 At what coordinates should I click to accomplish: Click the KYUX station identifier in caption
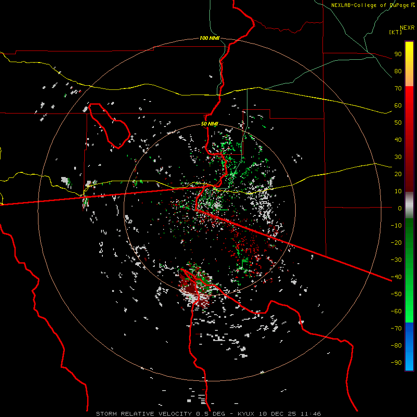click(246, 414)
